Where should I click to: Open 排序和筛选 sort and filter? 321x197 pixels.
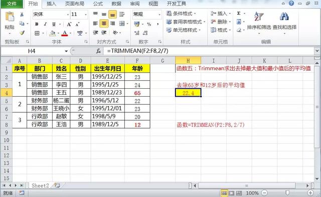259,23
